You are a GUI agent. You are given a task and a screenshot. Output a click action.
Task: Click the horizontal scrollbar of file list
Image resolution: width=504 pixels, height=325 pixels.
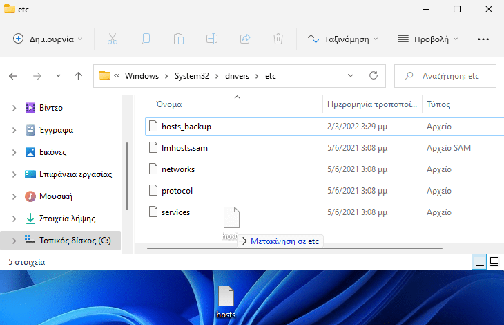click(x=294, y=248)
